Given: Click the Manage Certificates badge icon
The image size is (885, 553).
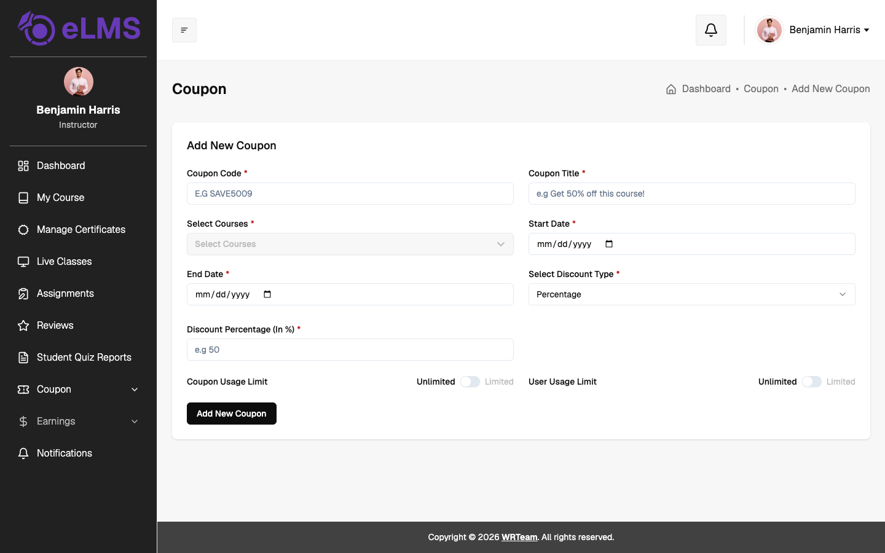Looking at the screenshot, I should pos(23,230).
